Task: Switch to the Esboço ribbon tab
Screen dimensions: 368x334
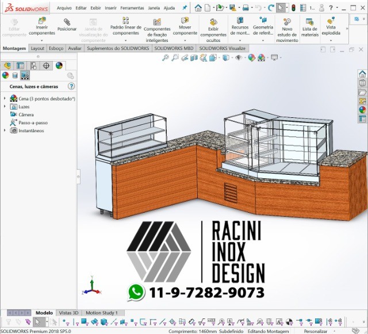Action: click(x=56, y=48)
